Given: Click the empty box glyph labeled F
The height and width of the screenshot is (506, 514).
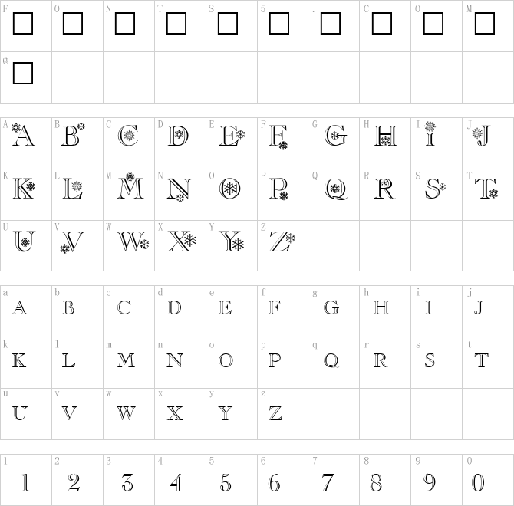Looking at the screenshot, I should [x=24, y=24].
